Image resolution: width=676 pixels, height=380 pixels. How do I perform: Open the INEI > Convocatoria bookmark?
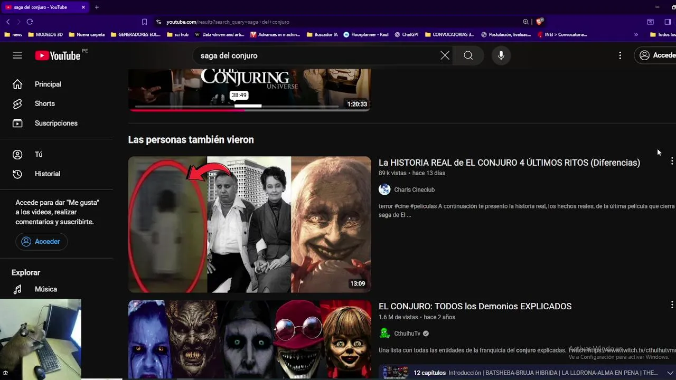[x=562, y=34]
